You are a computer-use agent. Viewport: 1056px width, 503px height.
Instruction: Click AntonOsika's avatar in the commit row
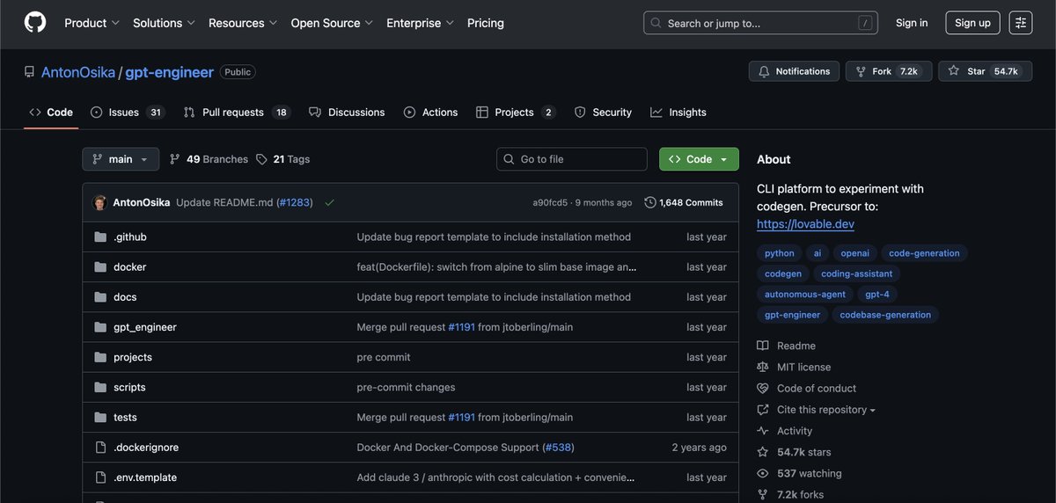[100, 202]
